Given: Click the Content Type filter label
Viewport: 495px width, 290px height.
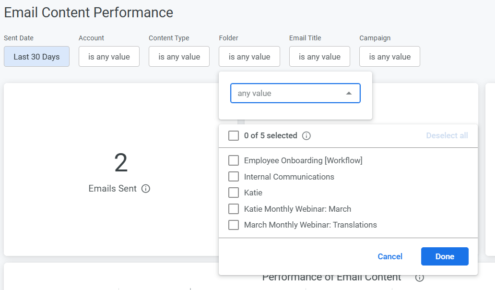Looking at the screenshot, I should click(169, 38).
